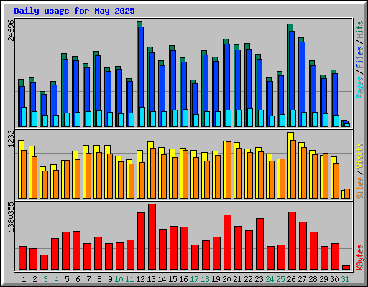Click the 1380355 axis maximum label
The width and height of the screenshot is (368, 287).
click(11, 217)
